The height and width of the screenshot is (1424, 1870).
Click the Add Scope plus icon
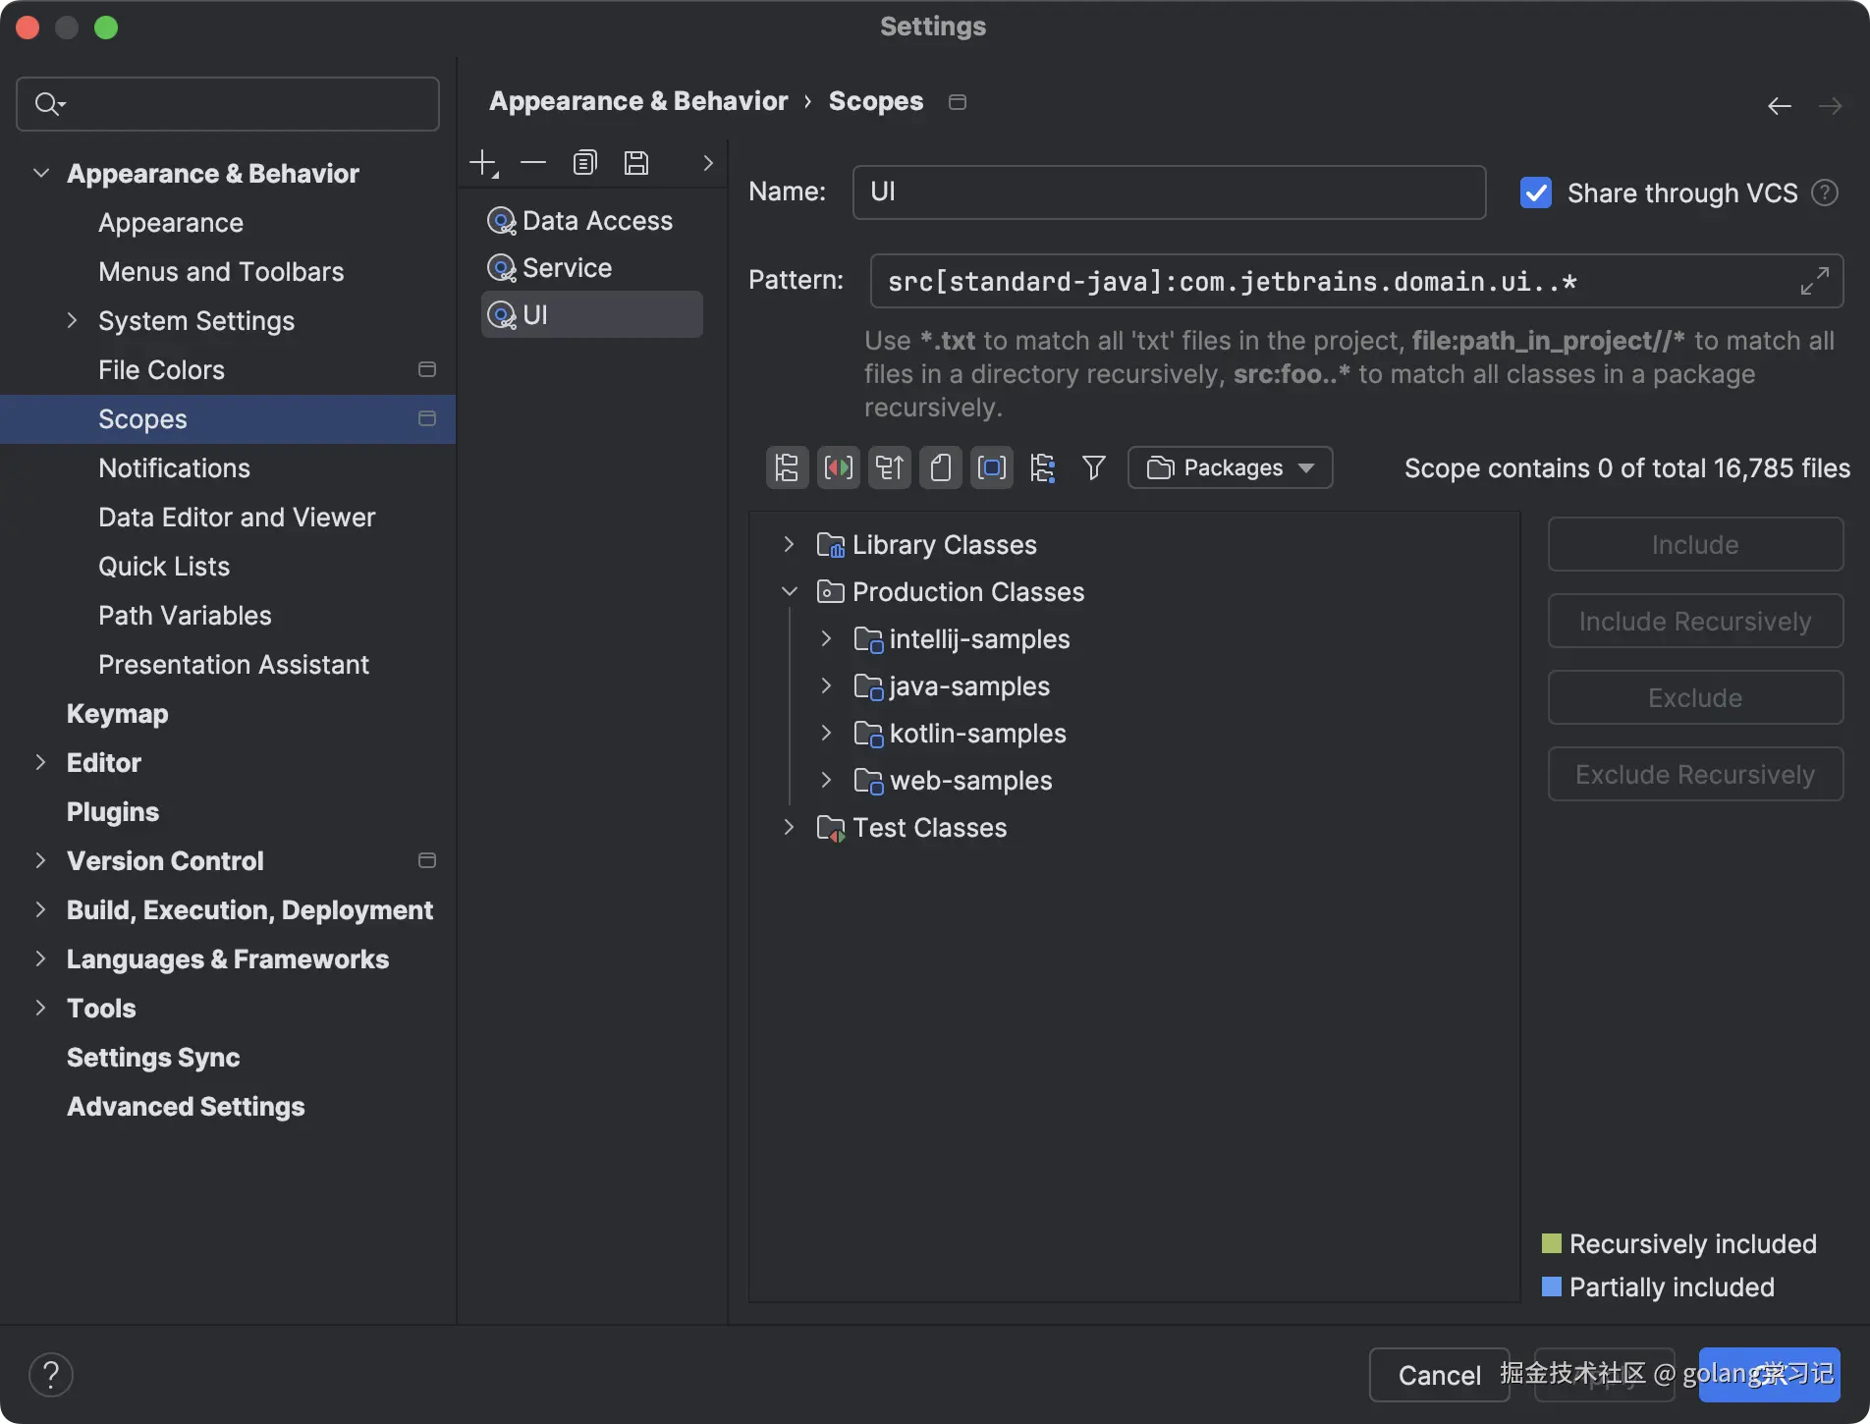pyautogui.click(x=483, y=163)
